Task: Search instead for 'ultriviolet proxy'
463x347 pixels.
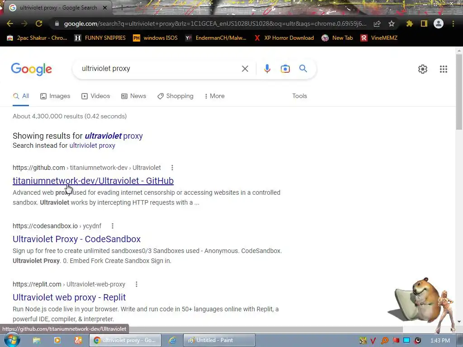Action: tap(92, 145)
